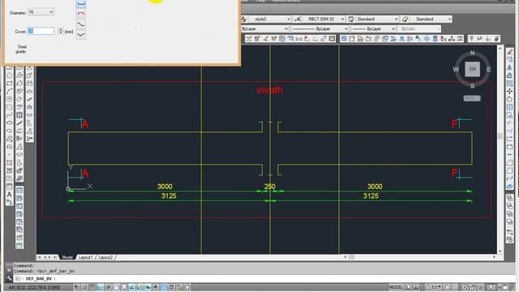Click the S compass label on ViewCube

pos(472,86)
